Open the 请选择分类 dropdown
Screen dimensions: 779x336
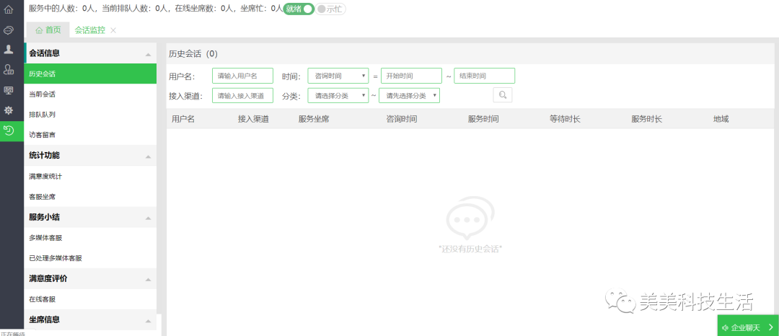(338, 95)
